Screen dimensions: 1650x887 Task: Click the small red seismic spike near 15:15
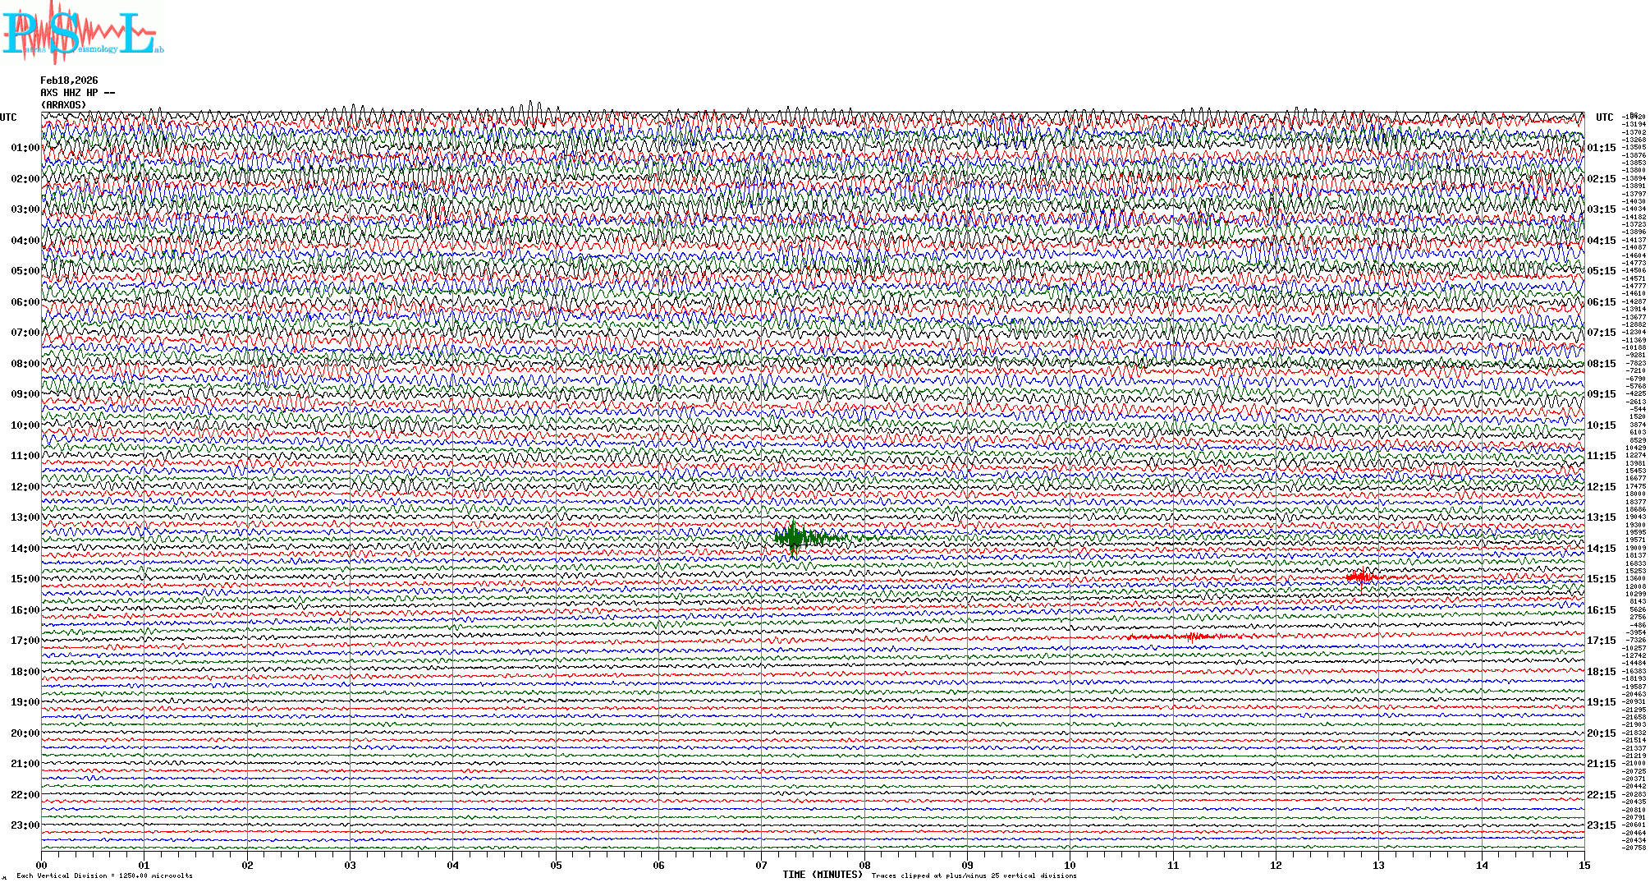[1360, 577]
